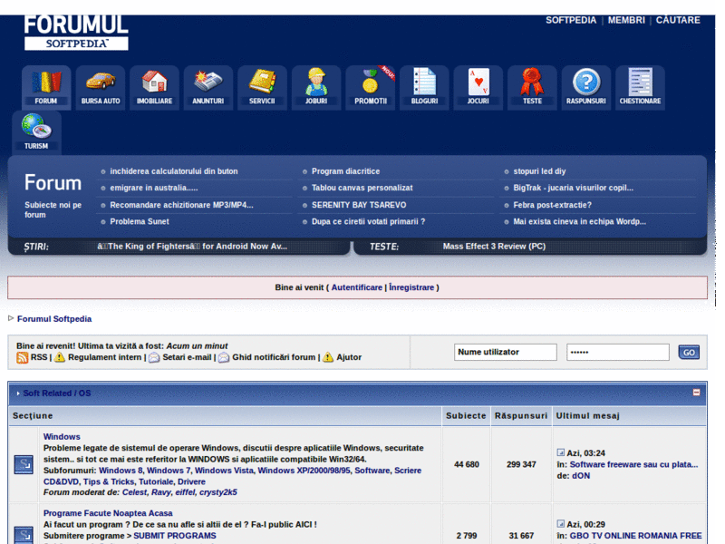The width and height of the screenshot is (725, 544).
Task: Open topic 'Tablou canvas personalizat'
Action: (362, 188)
